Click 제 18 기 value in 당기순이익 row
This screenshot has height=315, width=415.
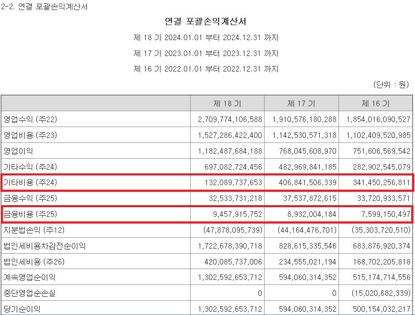click(x=230, y=309)
